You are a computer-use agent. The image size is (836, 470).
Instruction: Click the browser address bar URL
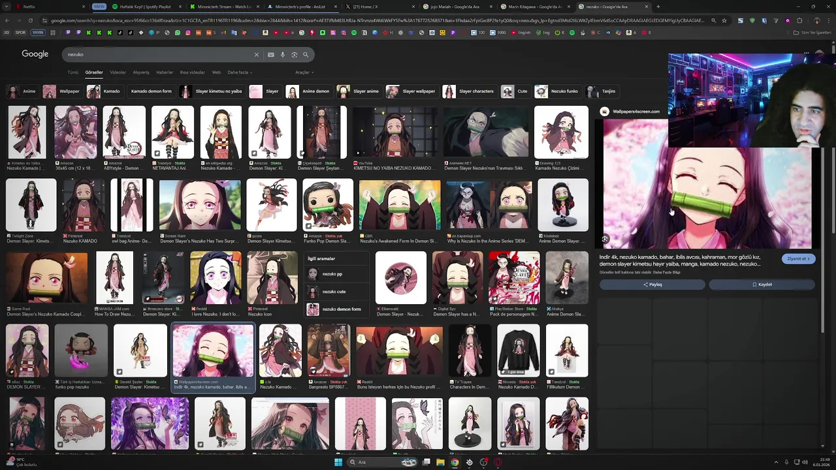click(x=378, y=20)
